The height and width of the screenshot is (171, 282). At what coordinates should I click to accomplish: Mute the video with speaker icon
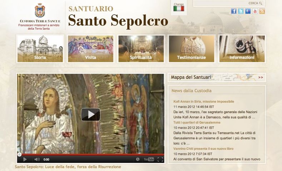37,159
